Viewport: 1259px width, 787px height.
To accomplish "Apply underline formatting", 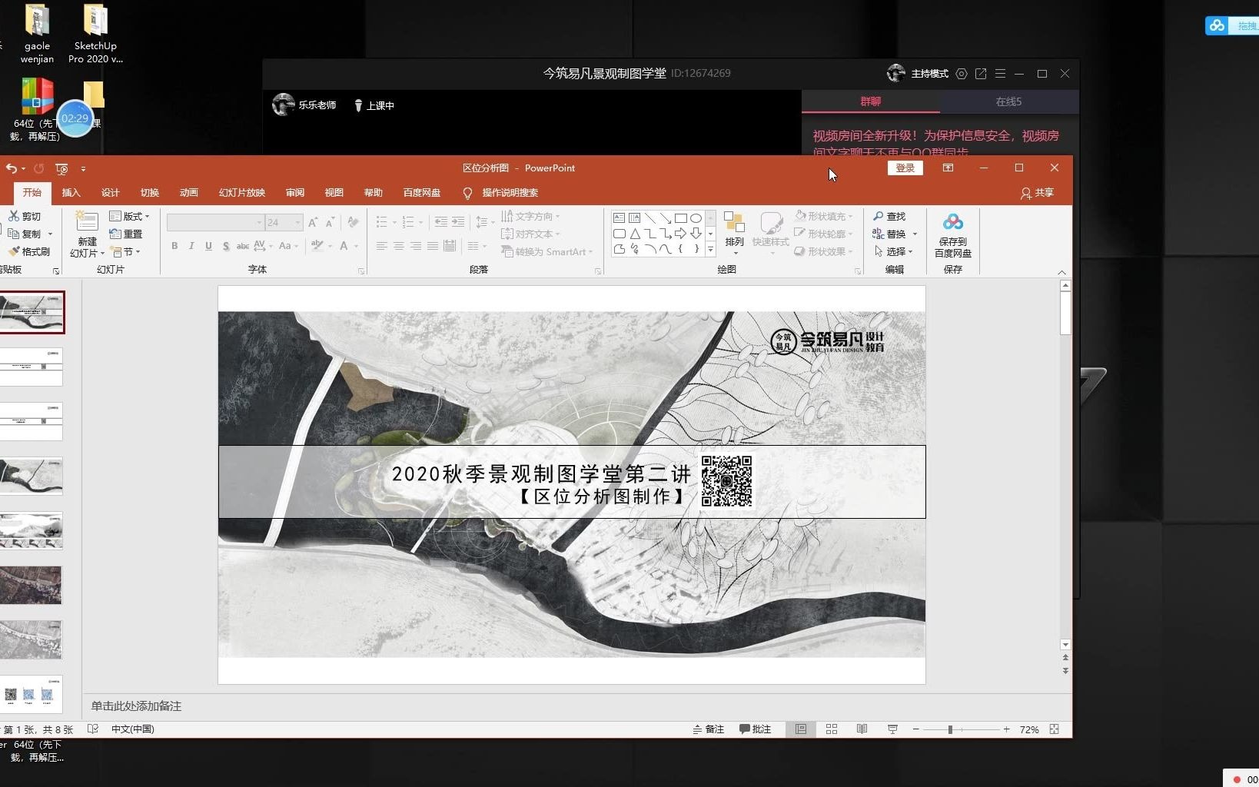I will [208, 246].
